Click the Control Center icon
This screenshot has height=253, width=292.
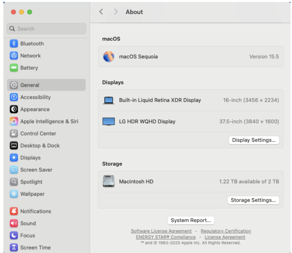(14, 133)
